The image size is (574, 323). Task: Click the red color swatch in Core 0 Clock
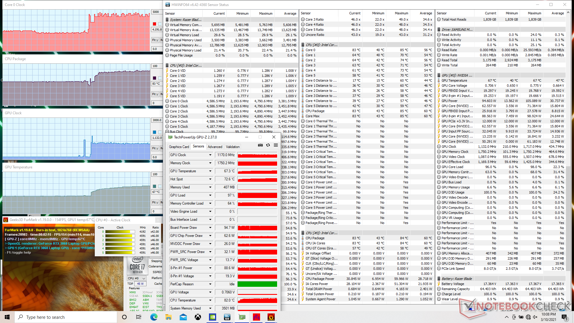(154, 24)
